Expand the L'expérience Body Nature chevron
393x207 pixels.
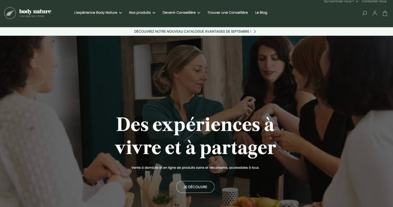120,13
